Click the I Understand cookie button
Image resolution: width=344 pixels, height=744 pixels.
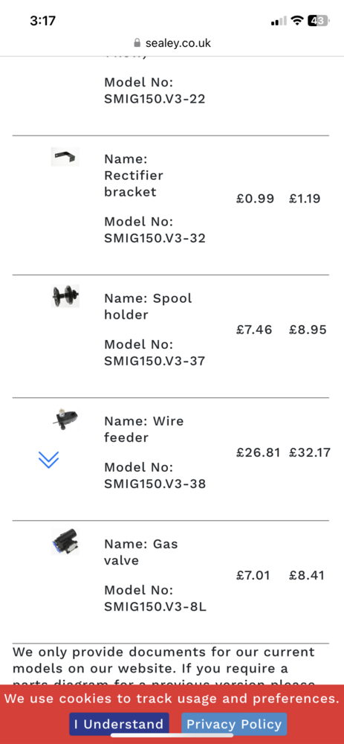click(x=119, y=725)
